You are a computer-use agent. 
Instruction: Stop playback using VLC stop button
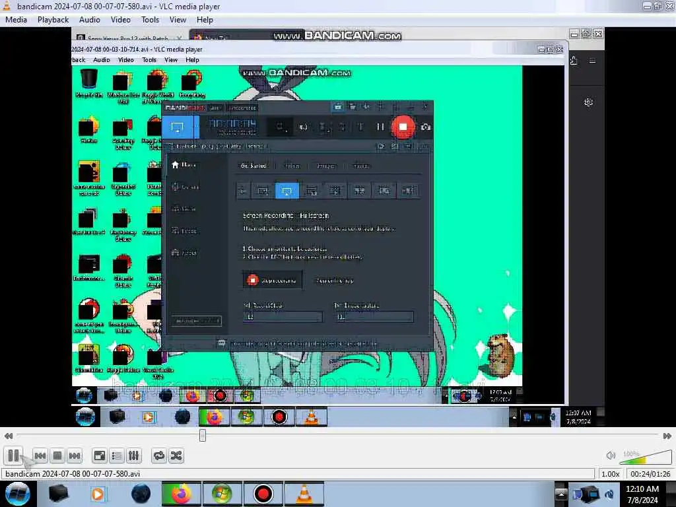[x=57, y=456]
